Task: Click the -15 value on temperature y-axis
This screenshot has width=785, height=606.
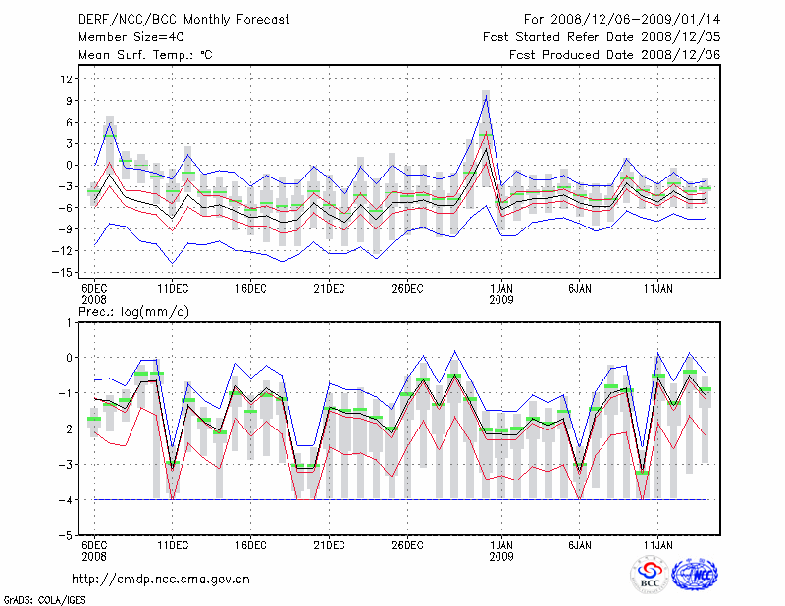Action: point(65,273)
